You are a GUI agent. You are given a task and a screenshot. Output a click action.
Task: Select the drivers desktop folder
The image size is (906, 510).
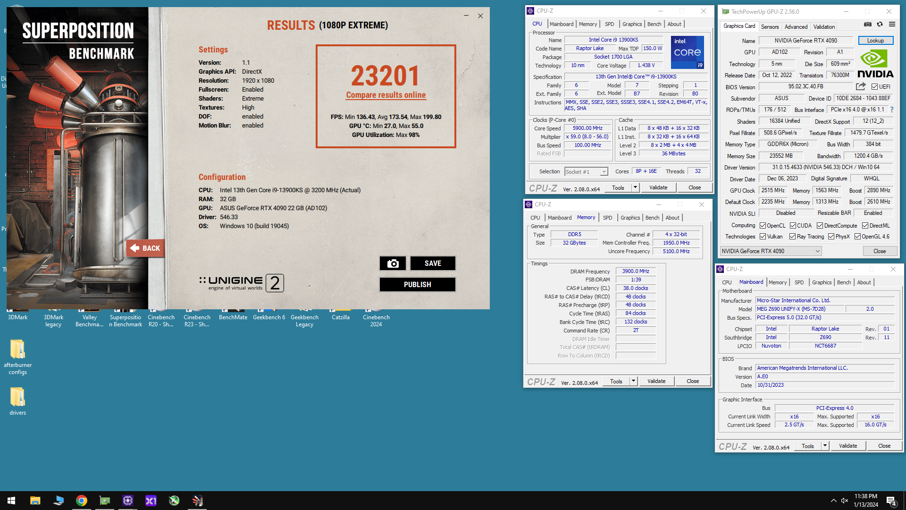click(17, 401)
